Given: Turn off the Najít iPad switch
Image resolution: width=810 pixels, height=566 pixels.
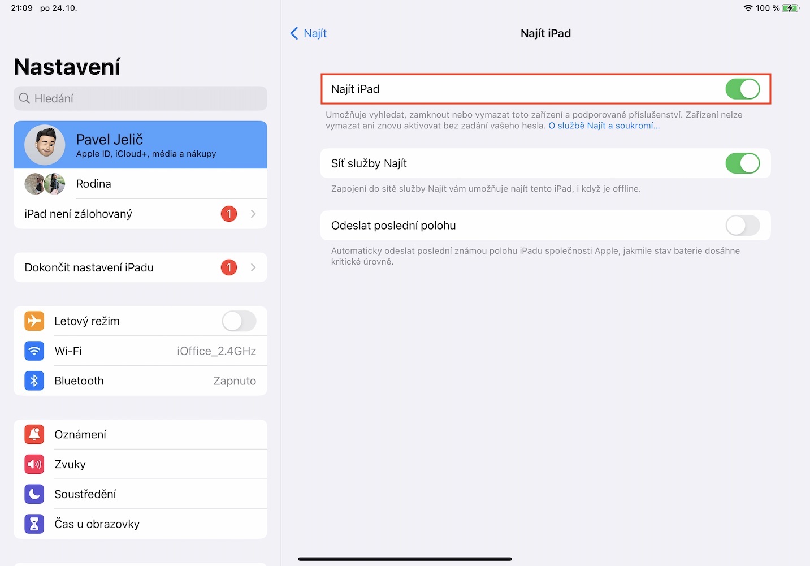Looking at the screenshot, I should [742, 89].
